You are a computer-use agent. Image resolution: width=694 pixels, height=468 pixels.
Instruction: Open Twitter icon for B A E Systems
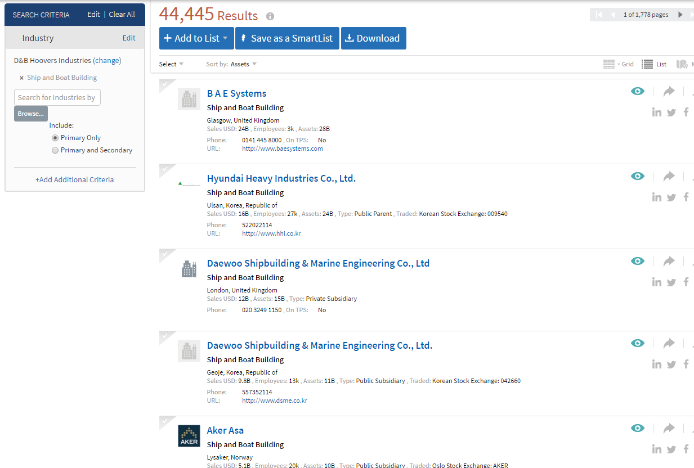pyautogui.click(x=671, y=112)
